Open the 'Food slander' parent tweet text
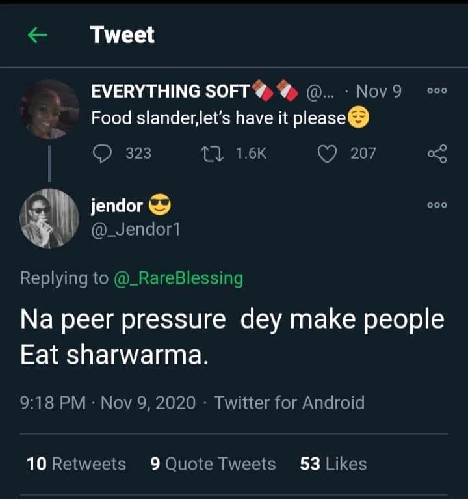The width and height of the screenshot is (468, 501). click(218, 119)
